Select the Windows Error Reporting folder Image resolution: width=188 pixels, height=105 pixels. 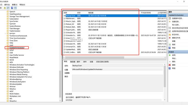click(x=19, y=69)
